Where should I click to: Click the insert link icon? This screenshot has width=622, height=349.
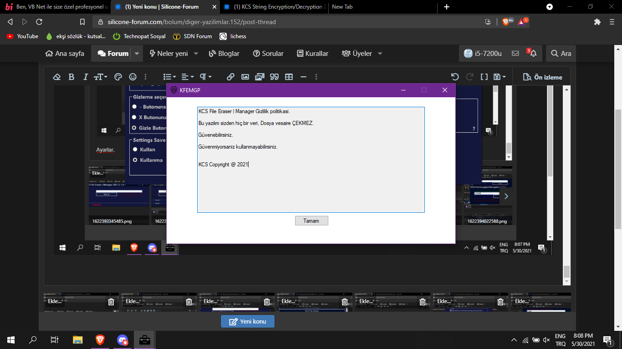point(230,77)
